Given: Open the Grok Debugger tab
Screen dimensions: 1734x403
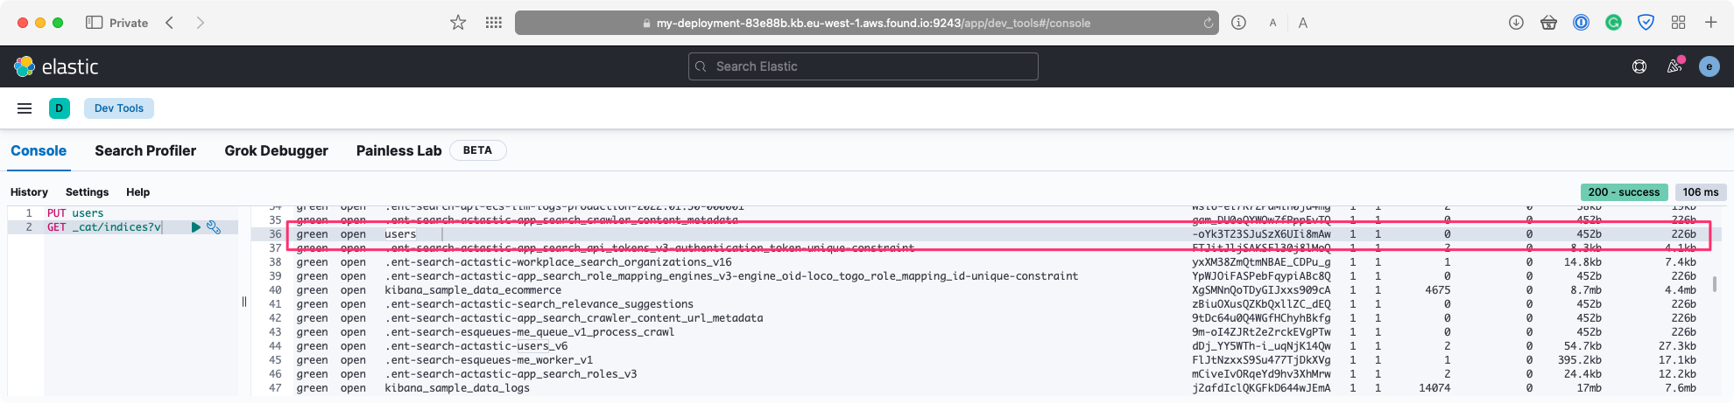Looking at the screenshot, I should 276,150.
